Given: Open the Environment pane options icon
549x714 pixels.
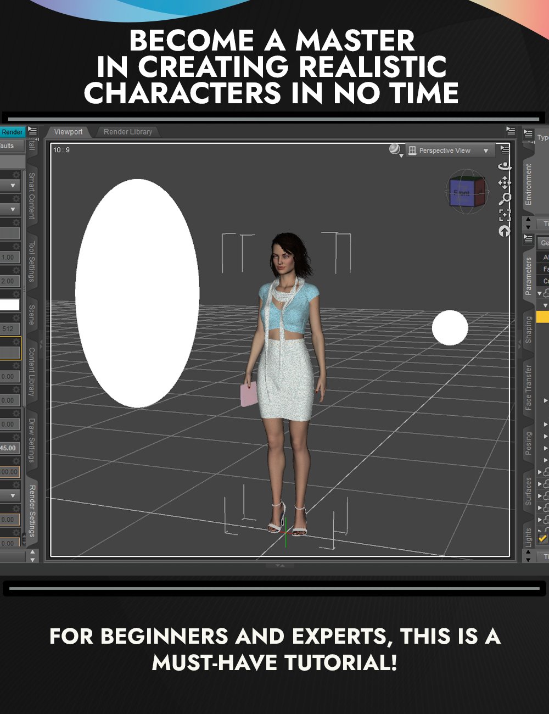Looking at the screenshot, I should (527, 133).
